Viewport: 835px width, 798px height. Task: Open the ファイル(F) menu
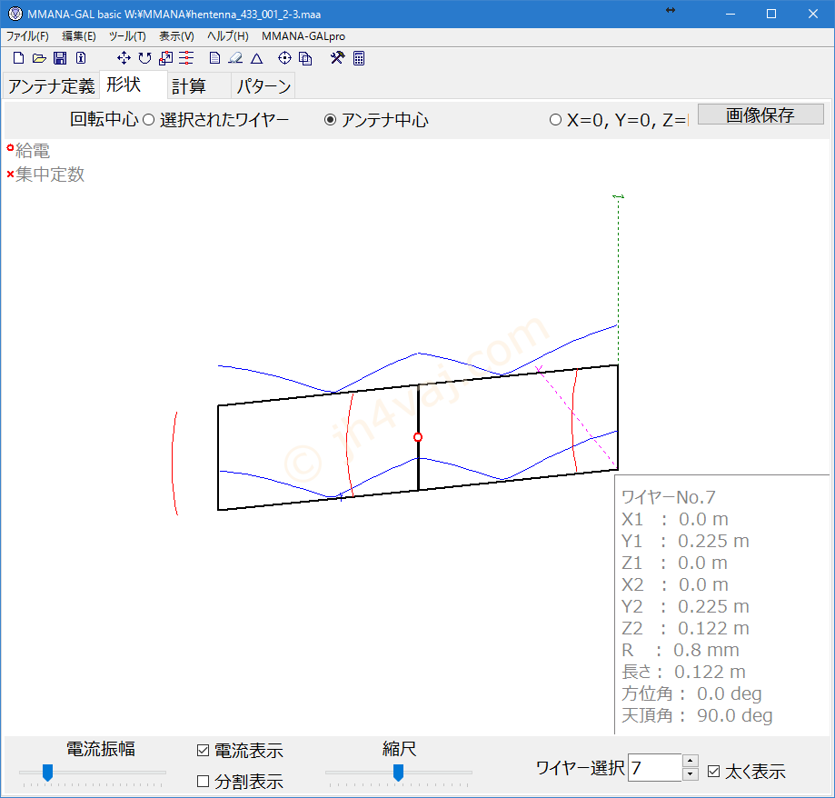click(27, 36)
